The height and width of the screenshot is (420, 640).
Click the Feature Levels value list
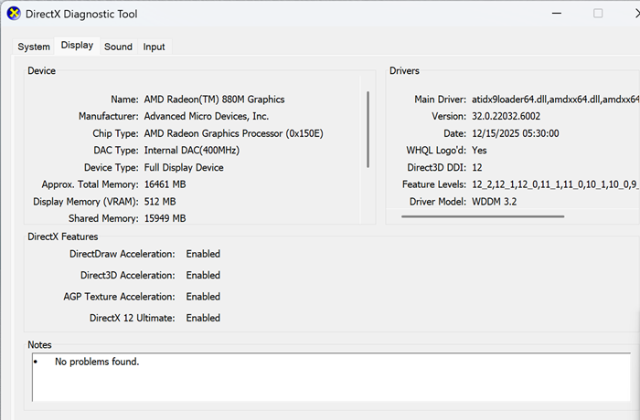coord(556,184)
